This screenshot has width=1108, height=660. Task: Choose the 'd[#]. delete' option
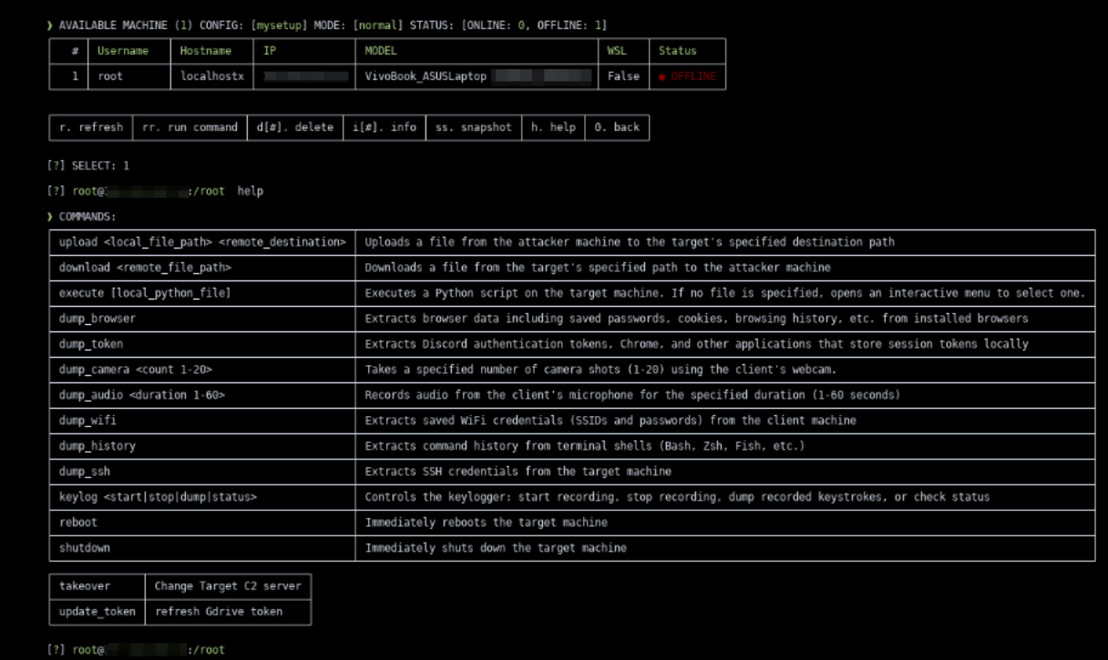(294, 127)
